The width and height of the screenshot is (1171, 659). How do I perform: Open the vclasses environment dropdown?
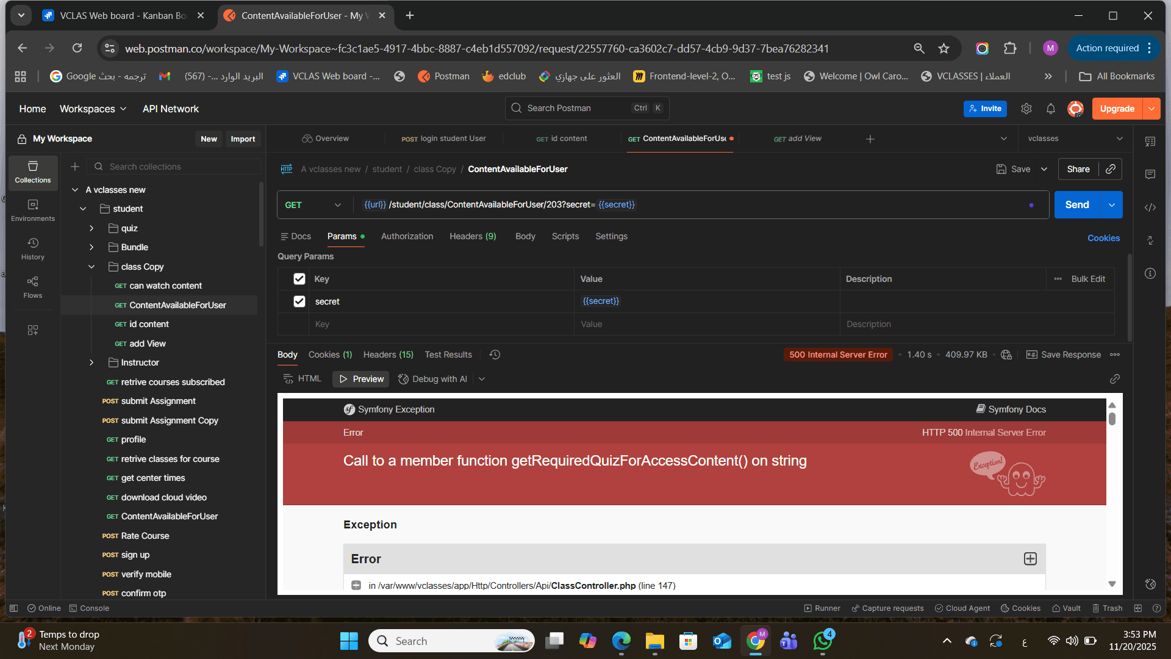(x=1075, y=139)
